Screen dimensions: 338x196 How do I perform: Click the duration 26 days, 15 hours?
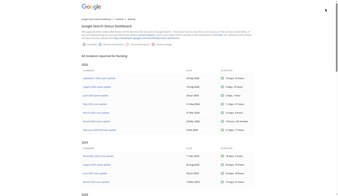pyautogui.click(x=235, y=165)
